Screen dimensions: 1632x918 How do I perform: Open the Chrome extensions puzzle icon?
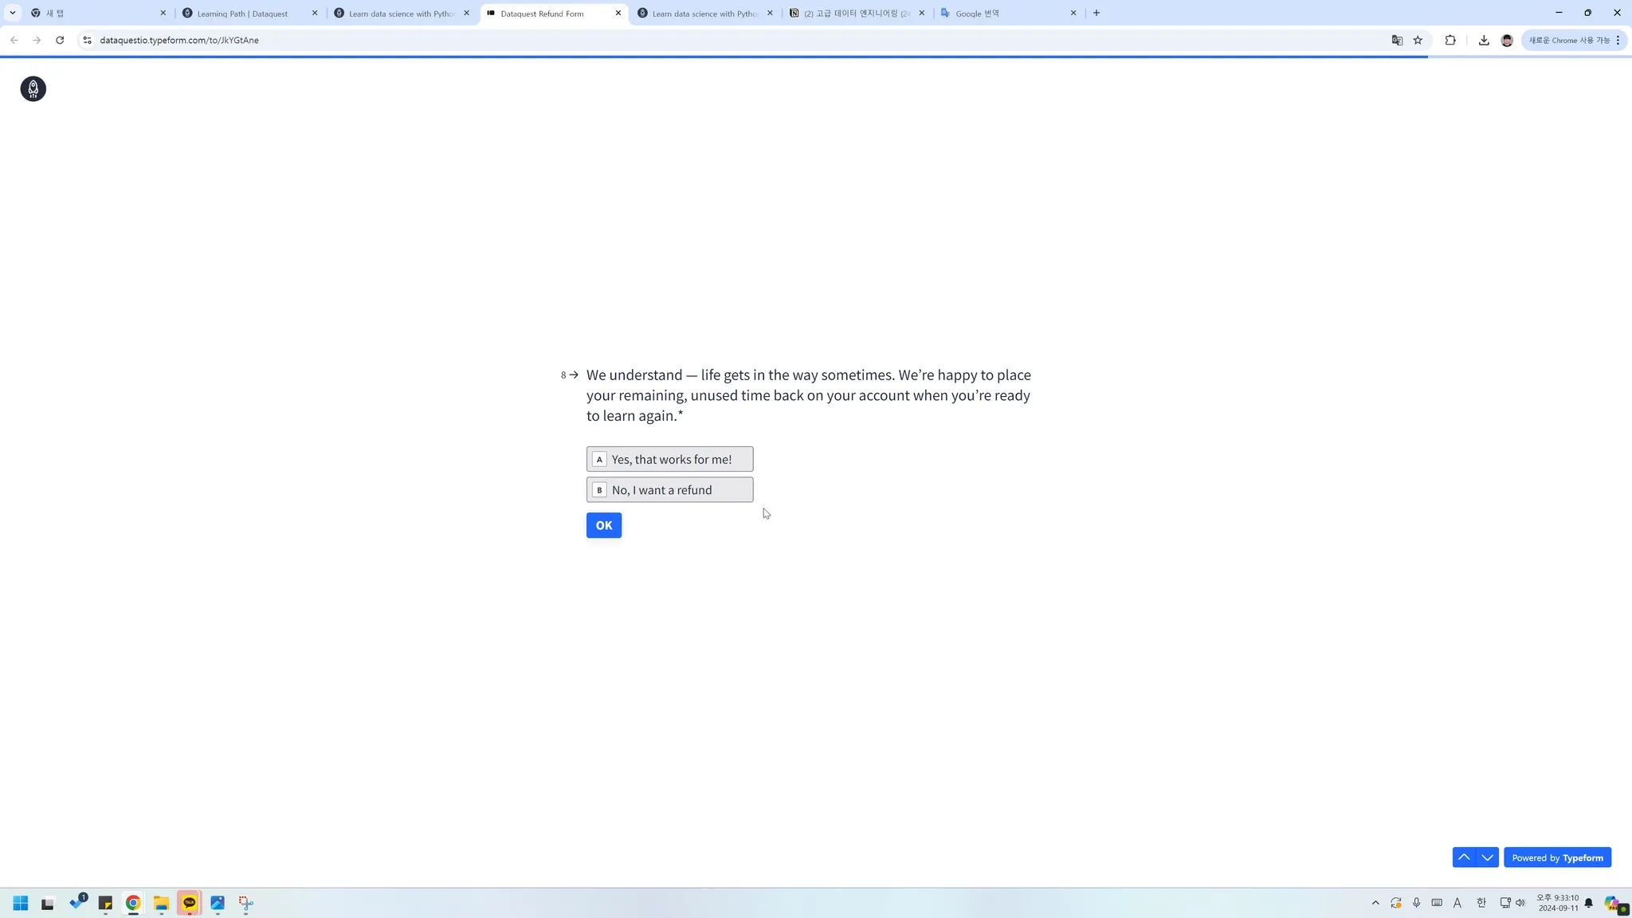(x=1450, y=40)
